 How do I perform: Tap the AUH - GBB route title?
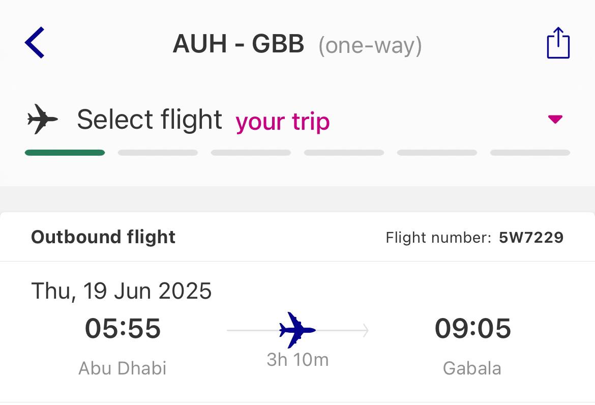(x=239, y=44)
